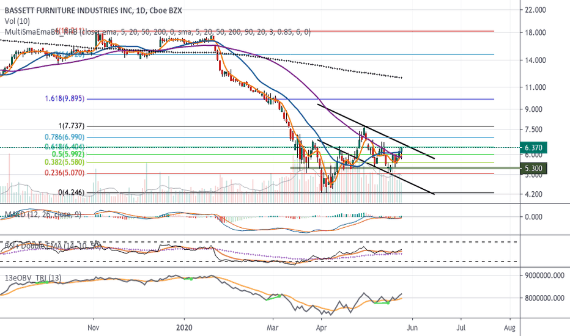Screen dimensions: 570x336
Task: Select the Vol (10) indicator label
Action: tap(18, 21)
